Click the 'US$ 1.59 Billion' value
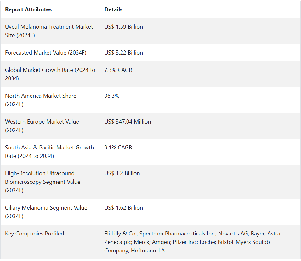The height and width of the screenshot is (261, 301). click(124, 27)
